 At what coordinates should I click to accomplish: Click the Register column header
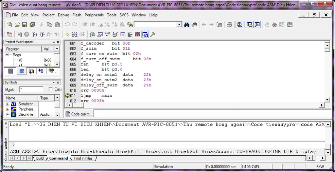[23, 49]
